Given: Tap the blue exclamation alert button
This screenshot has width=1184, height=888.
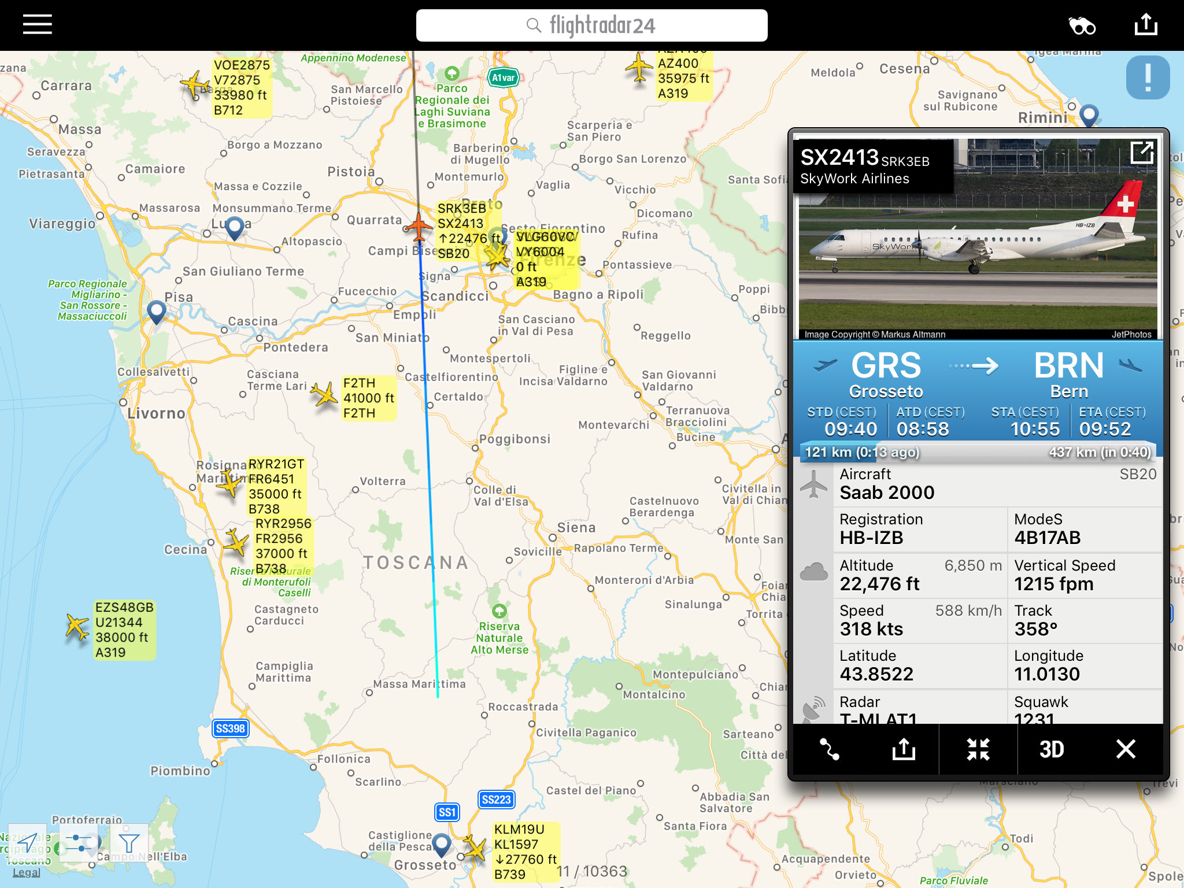Looking at the screenshot, I should pyautogui.click(x=1148, y=77).
